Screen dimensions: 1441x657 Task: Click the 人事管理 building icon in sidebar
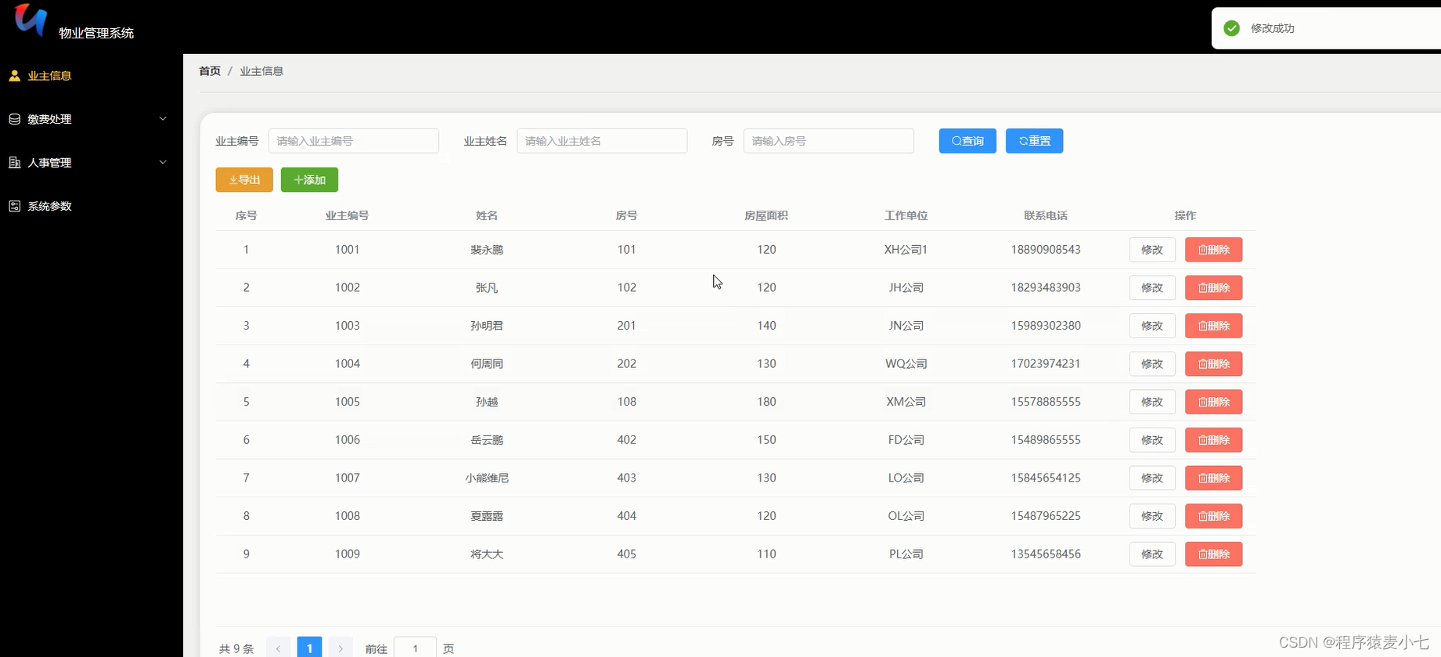[14, 163]
